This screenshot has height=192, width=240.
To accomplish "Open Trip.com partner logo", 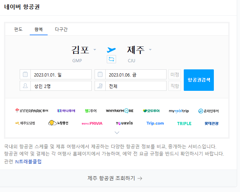I will click(x=155, y=123).
